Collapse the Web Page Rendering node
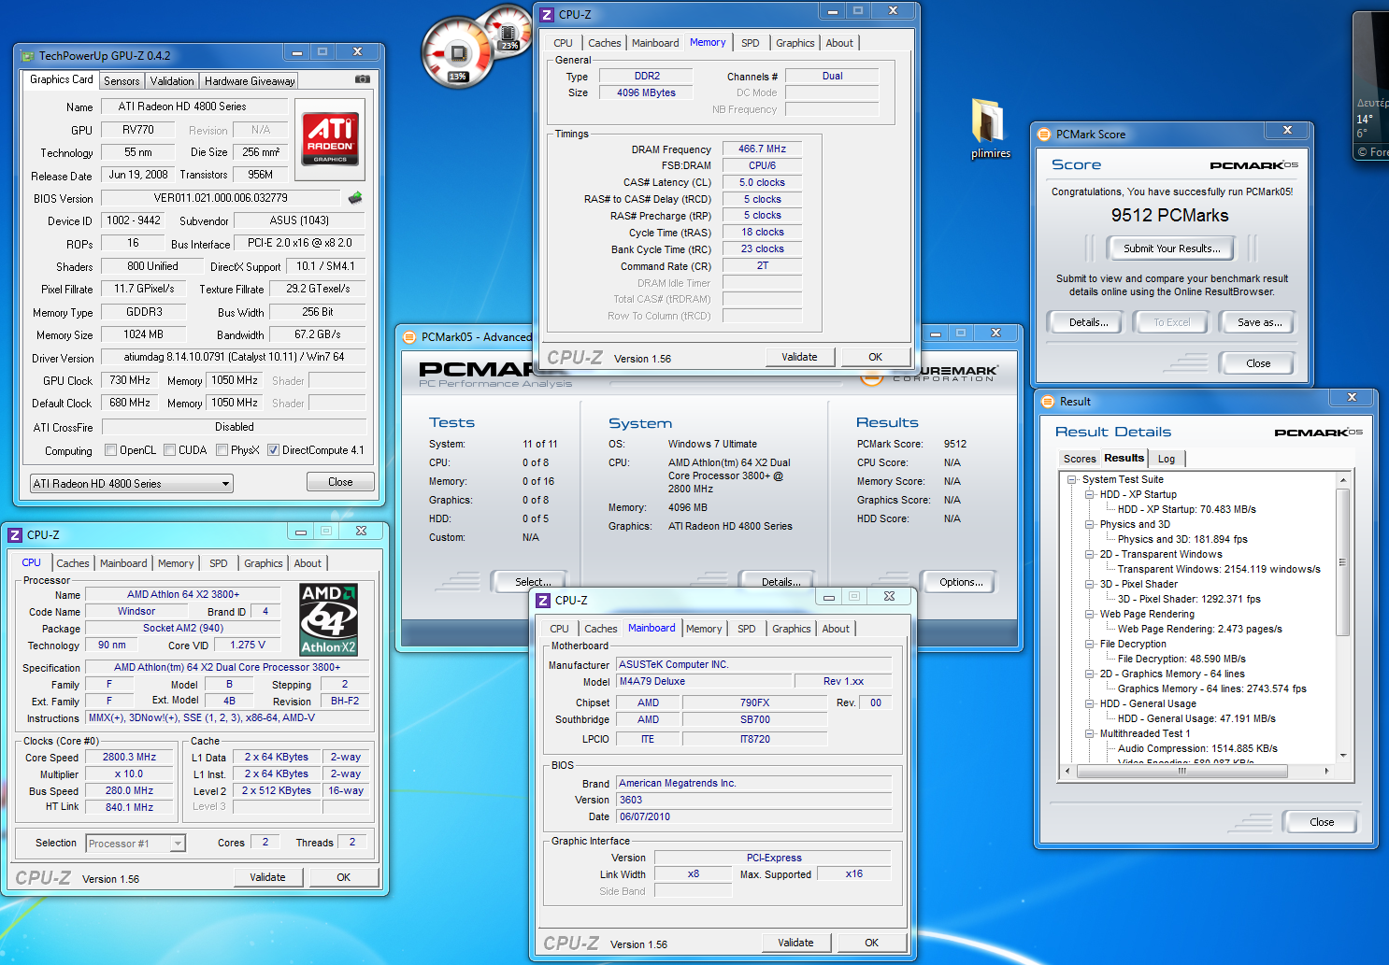The height and width of the screenshot is (965, 1389). [x=1090, y=614]
